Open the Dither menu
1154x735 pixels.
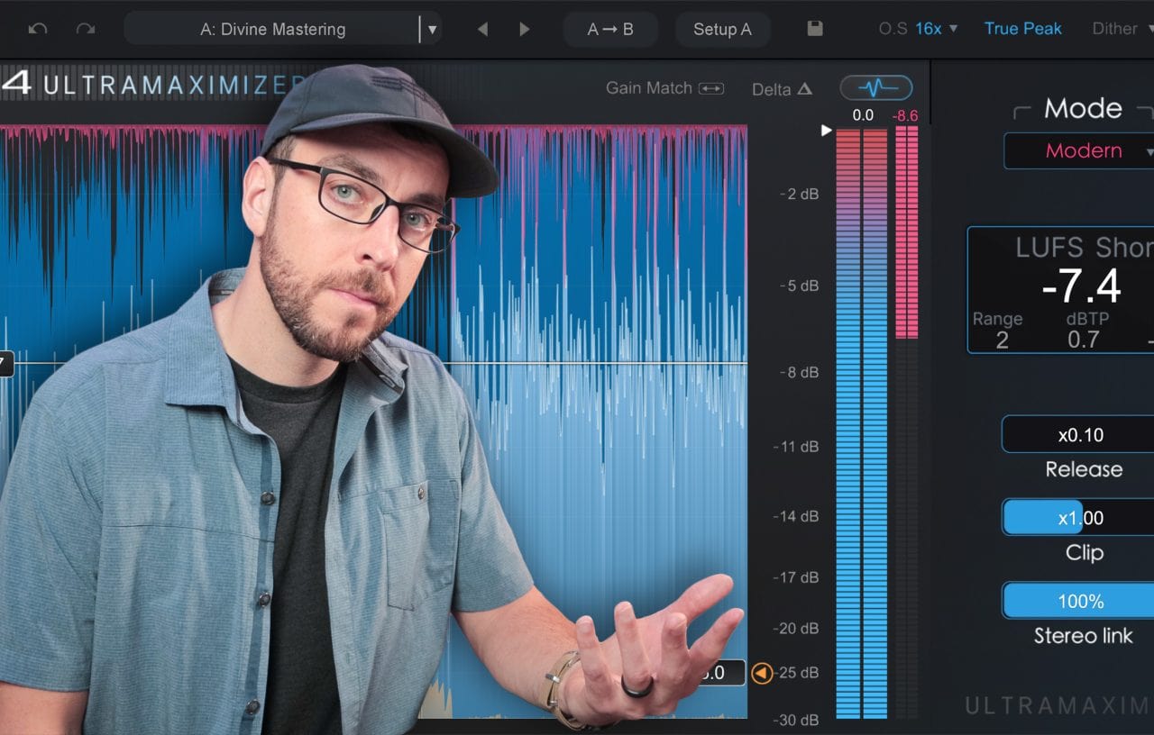point(1118,29)
